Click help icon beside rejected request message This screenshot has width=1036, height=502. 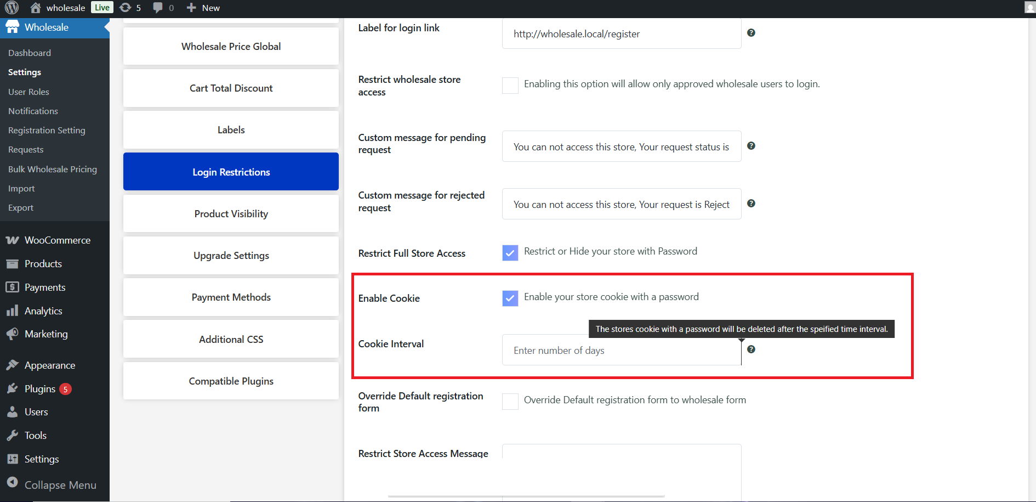click(751, 204)
